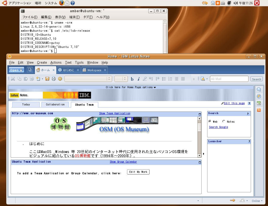Image resolution: width=268 pixels, height=206 pixels.
Task: Click the OS博物館 red link
Action: [83, 156]
